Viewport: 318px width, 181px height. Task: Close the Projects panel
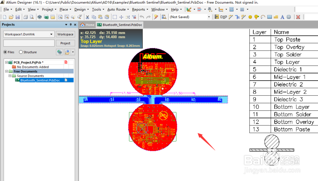click(75, 25)
